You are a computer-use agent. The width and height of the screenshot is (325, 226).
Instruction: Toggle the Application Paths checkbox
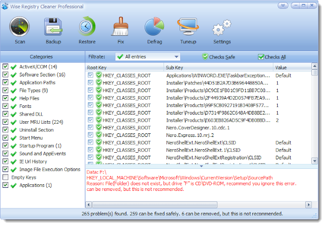(x=6, y=82)
